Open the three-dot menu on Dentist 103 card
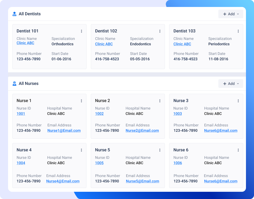Image resolution: width=254 pixels, height=199 pixels. point(238,31)
